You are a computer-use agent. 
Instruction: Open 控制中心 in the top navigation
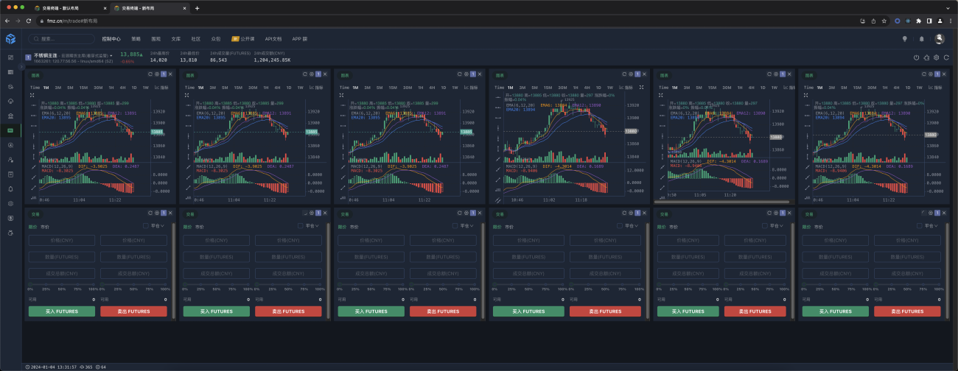[111, 38]
